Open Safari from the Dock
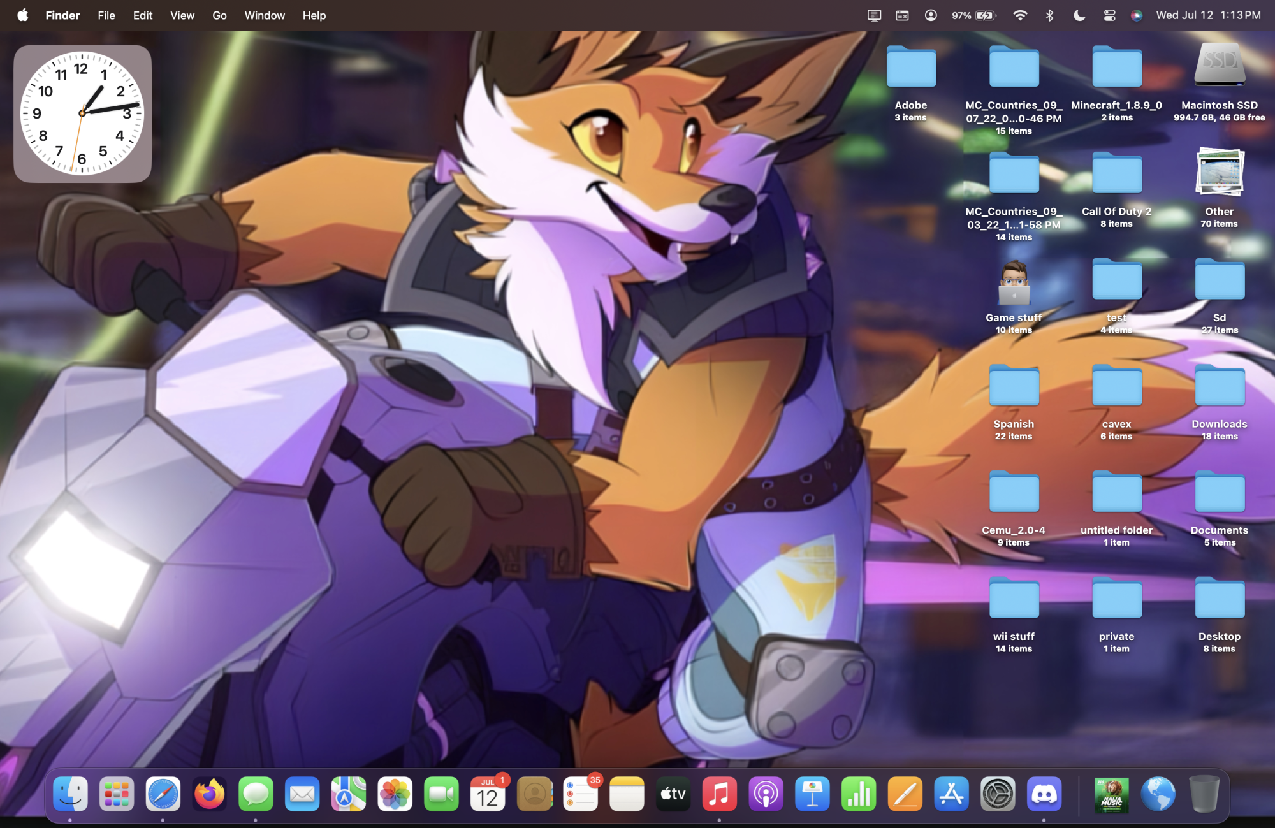Image resolution: width=1275 pixels, height=828 pixels. coord(163,794)
